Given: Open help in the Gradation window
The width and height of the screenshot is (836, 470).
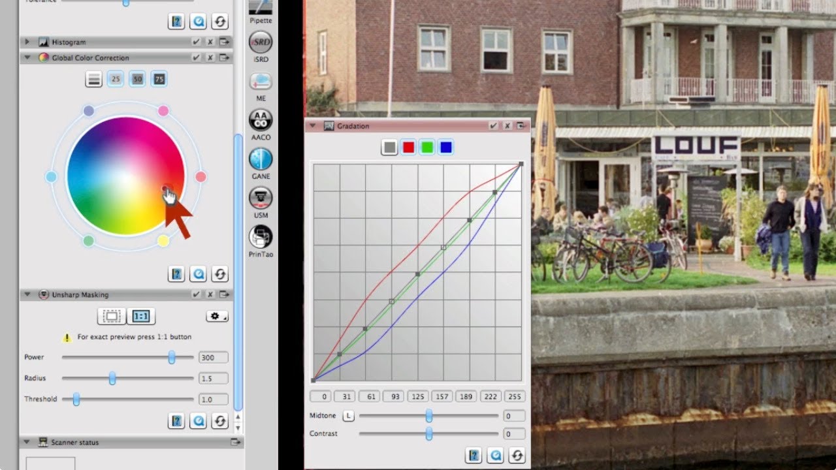Looking at the screenshot, I should click(x=474, y=455).
